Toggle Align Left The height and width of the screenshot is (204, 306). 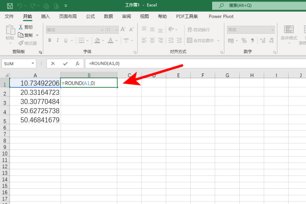coord(144,40)
